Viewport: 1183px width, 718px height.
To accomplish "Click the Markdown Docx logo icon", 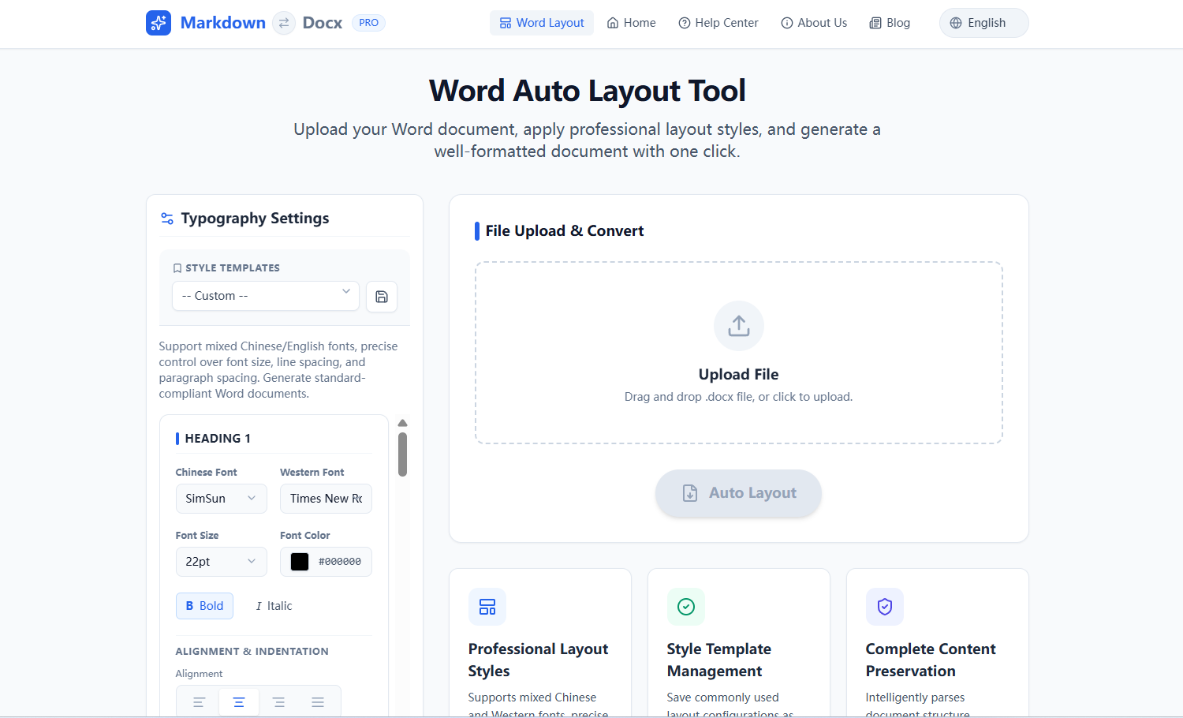I will [159, 23].
